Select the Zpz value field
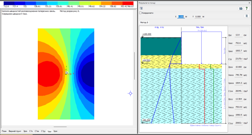 (x=238, y=35)
